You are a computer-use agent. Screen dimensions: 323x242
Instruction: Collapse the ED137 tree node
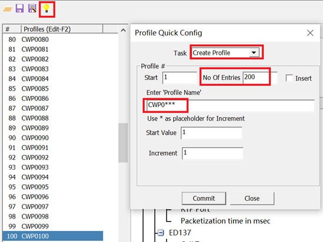(x=161, y=233)
